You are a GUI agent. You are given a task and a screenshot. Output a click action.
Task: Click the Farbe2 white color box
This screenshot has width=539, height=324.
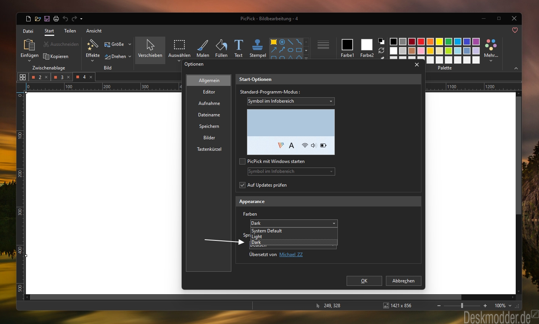point(367,45)
